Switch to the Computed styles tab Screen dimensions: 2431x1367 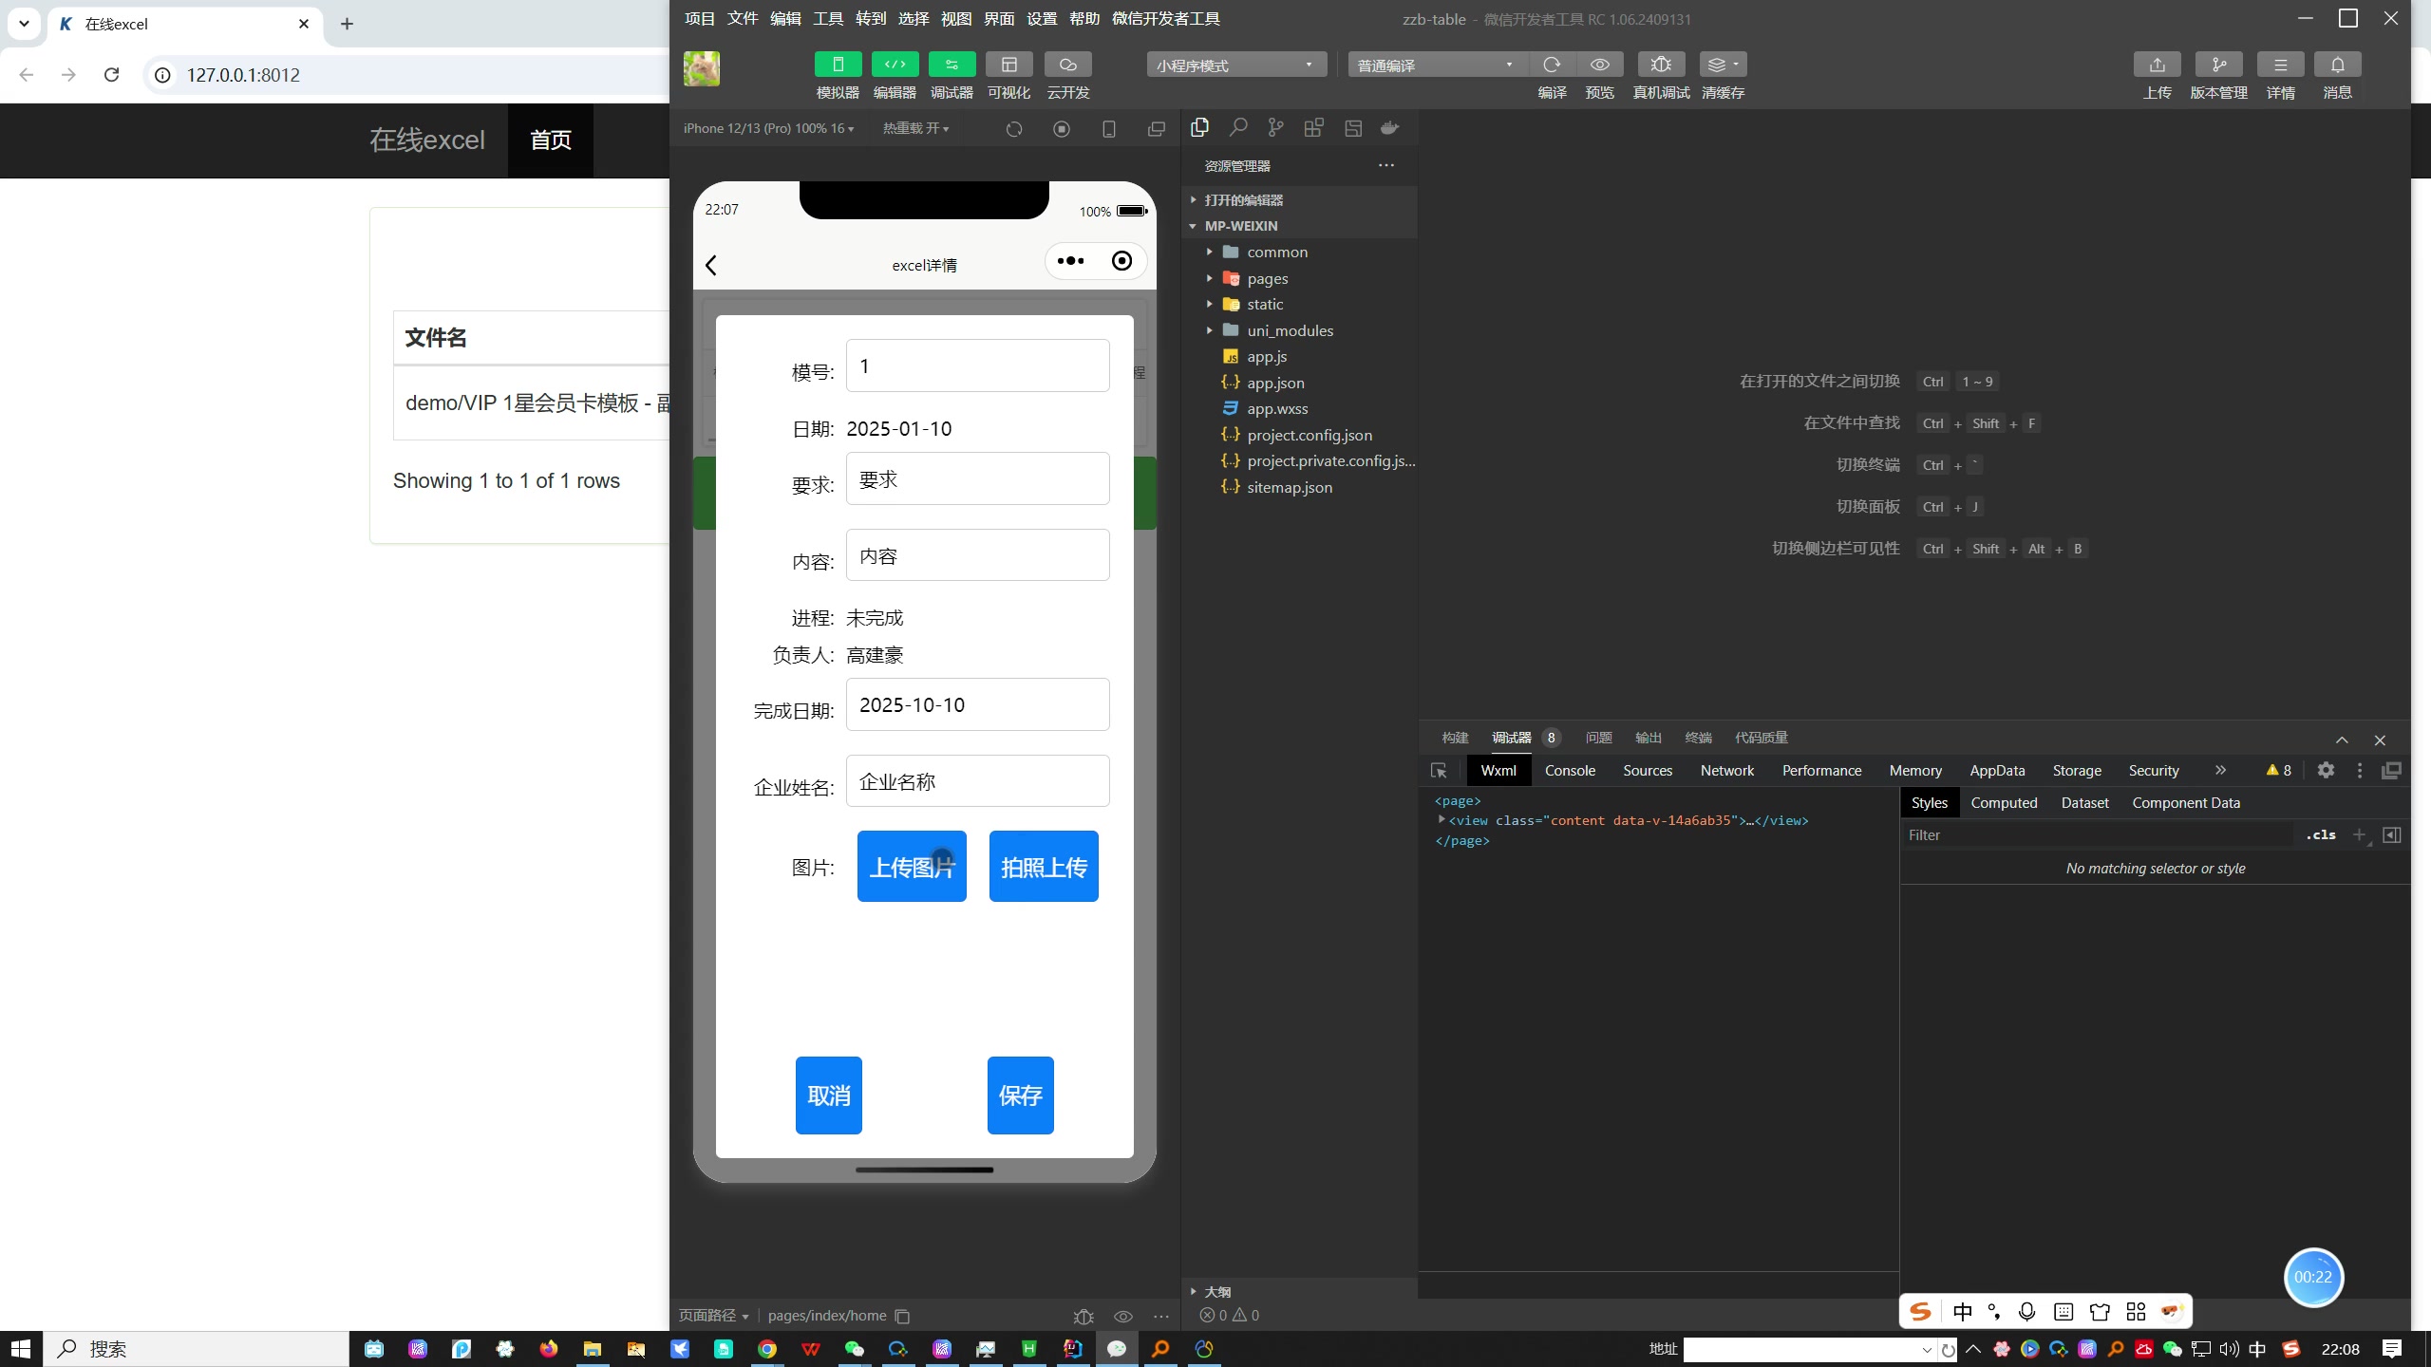[2004, 802]
